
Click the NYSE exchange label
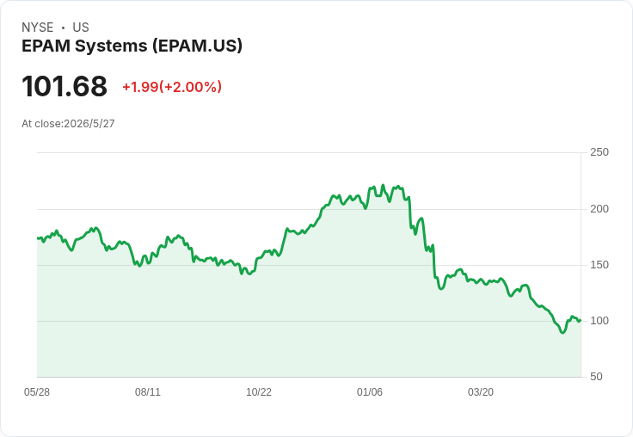click(38, 28)
